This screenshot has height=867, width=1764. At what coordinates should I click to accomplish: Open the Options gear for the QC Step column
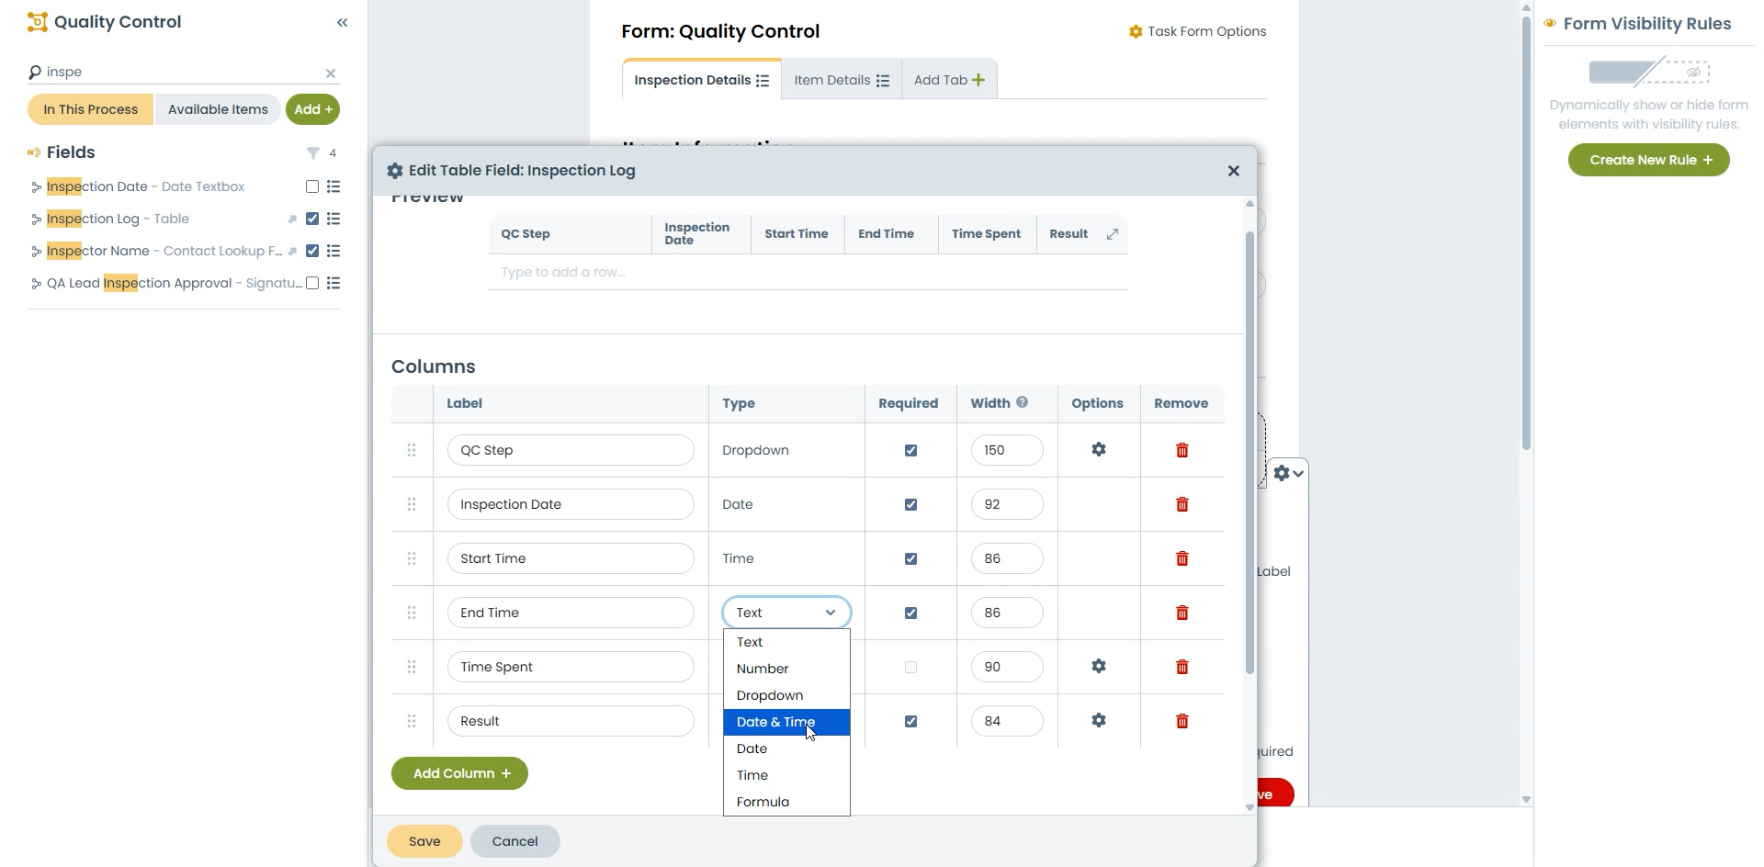pyautogui.click(x=1098, y=450)
